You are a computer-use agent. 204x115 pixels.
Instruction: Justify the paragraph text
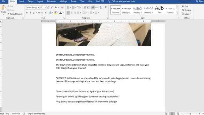(x=78, y=13)
